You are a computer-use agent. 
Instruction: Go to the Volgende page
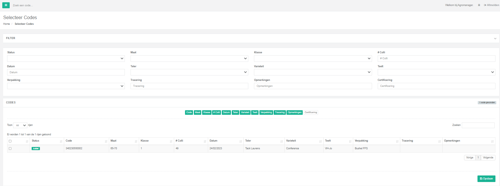coord(488,158)
